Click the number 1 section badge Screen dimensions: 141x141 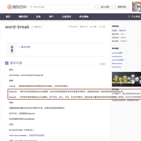tap(7, 63)
